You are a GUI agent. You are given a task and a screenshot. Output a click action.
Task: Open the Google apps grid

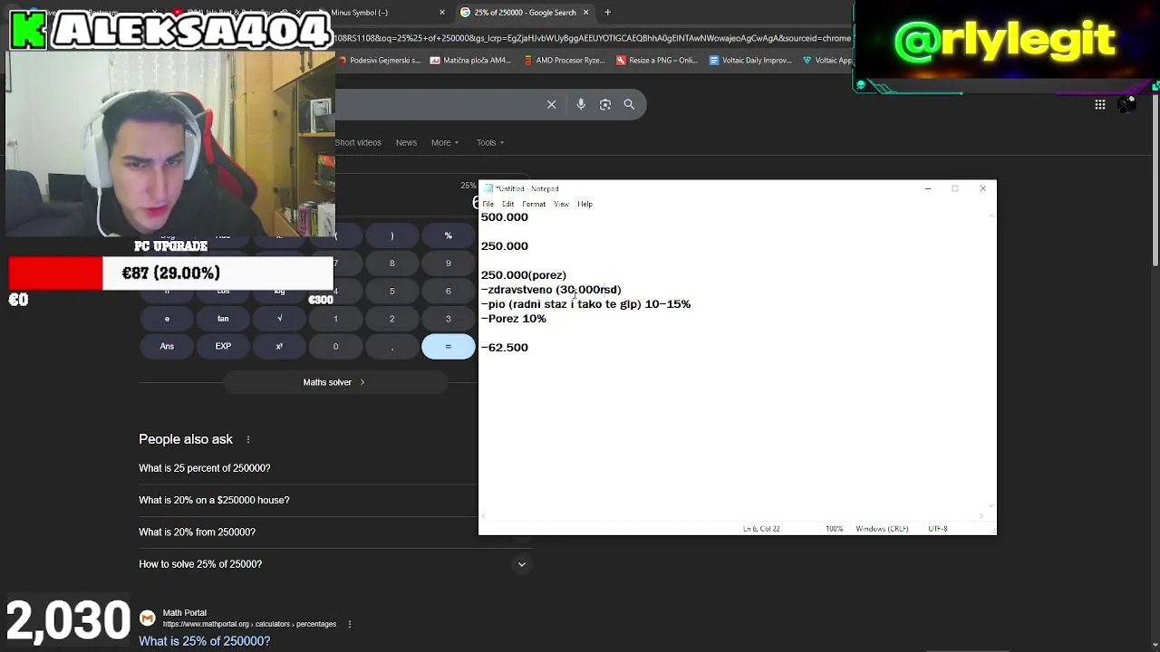1100,104
